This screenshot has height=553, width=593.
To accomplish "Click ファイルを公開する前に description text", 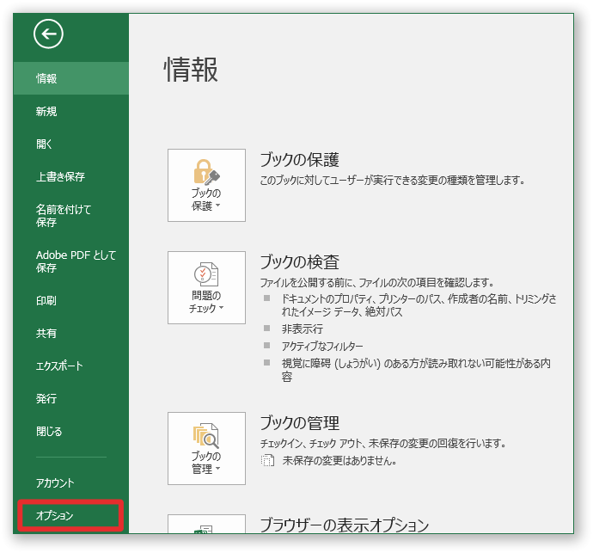I will [377, 282].
